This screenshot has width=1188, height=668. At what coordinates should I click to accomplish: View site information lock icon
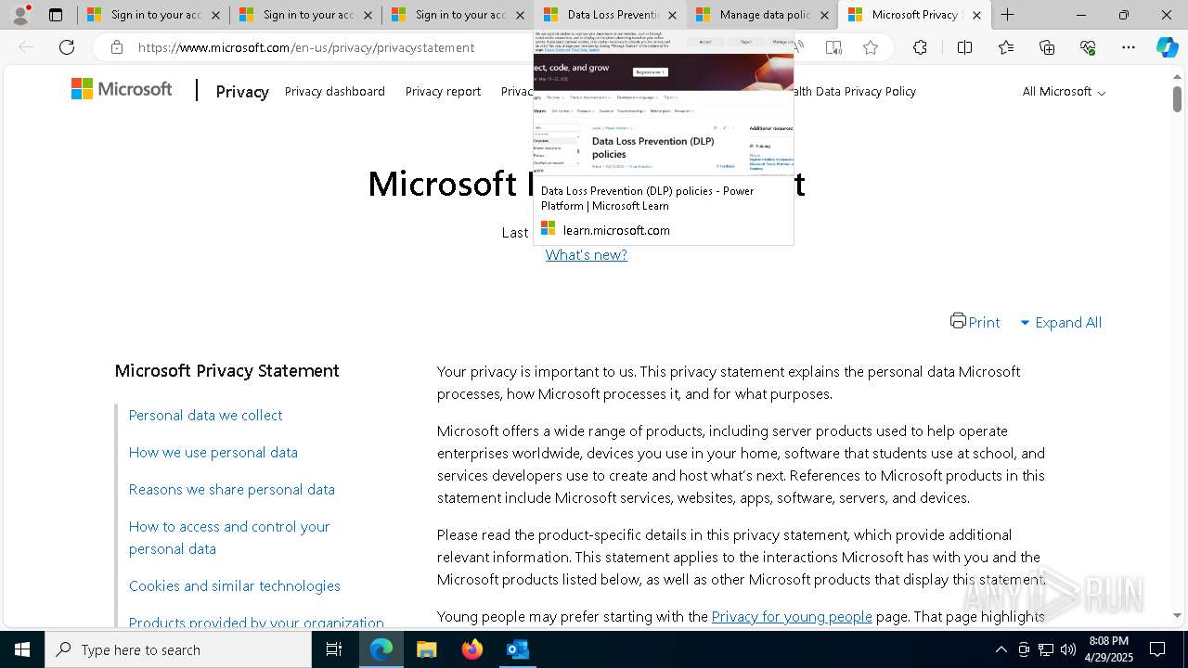116,47
